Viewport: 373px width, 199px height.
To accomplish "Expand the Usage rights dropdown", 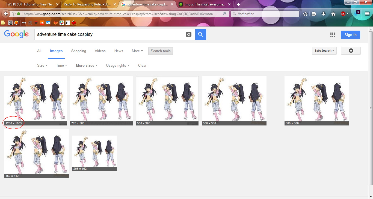I will tap(117, 65).
